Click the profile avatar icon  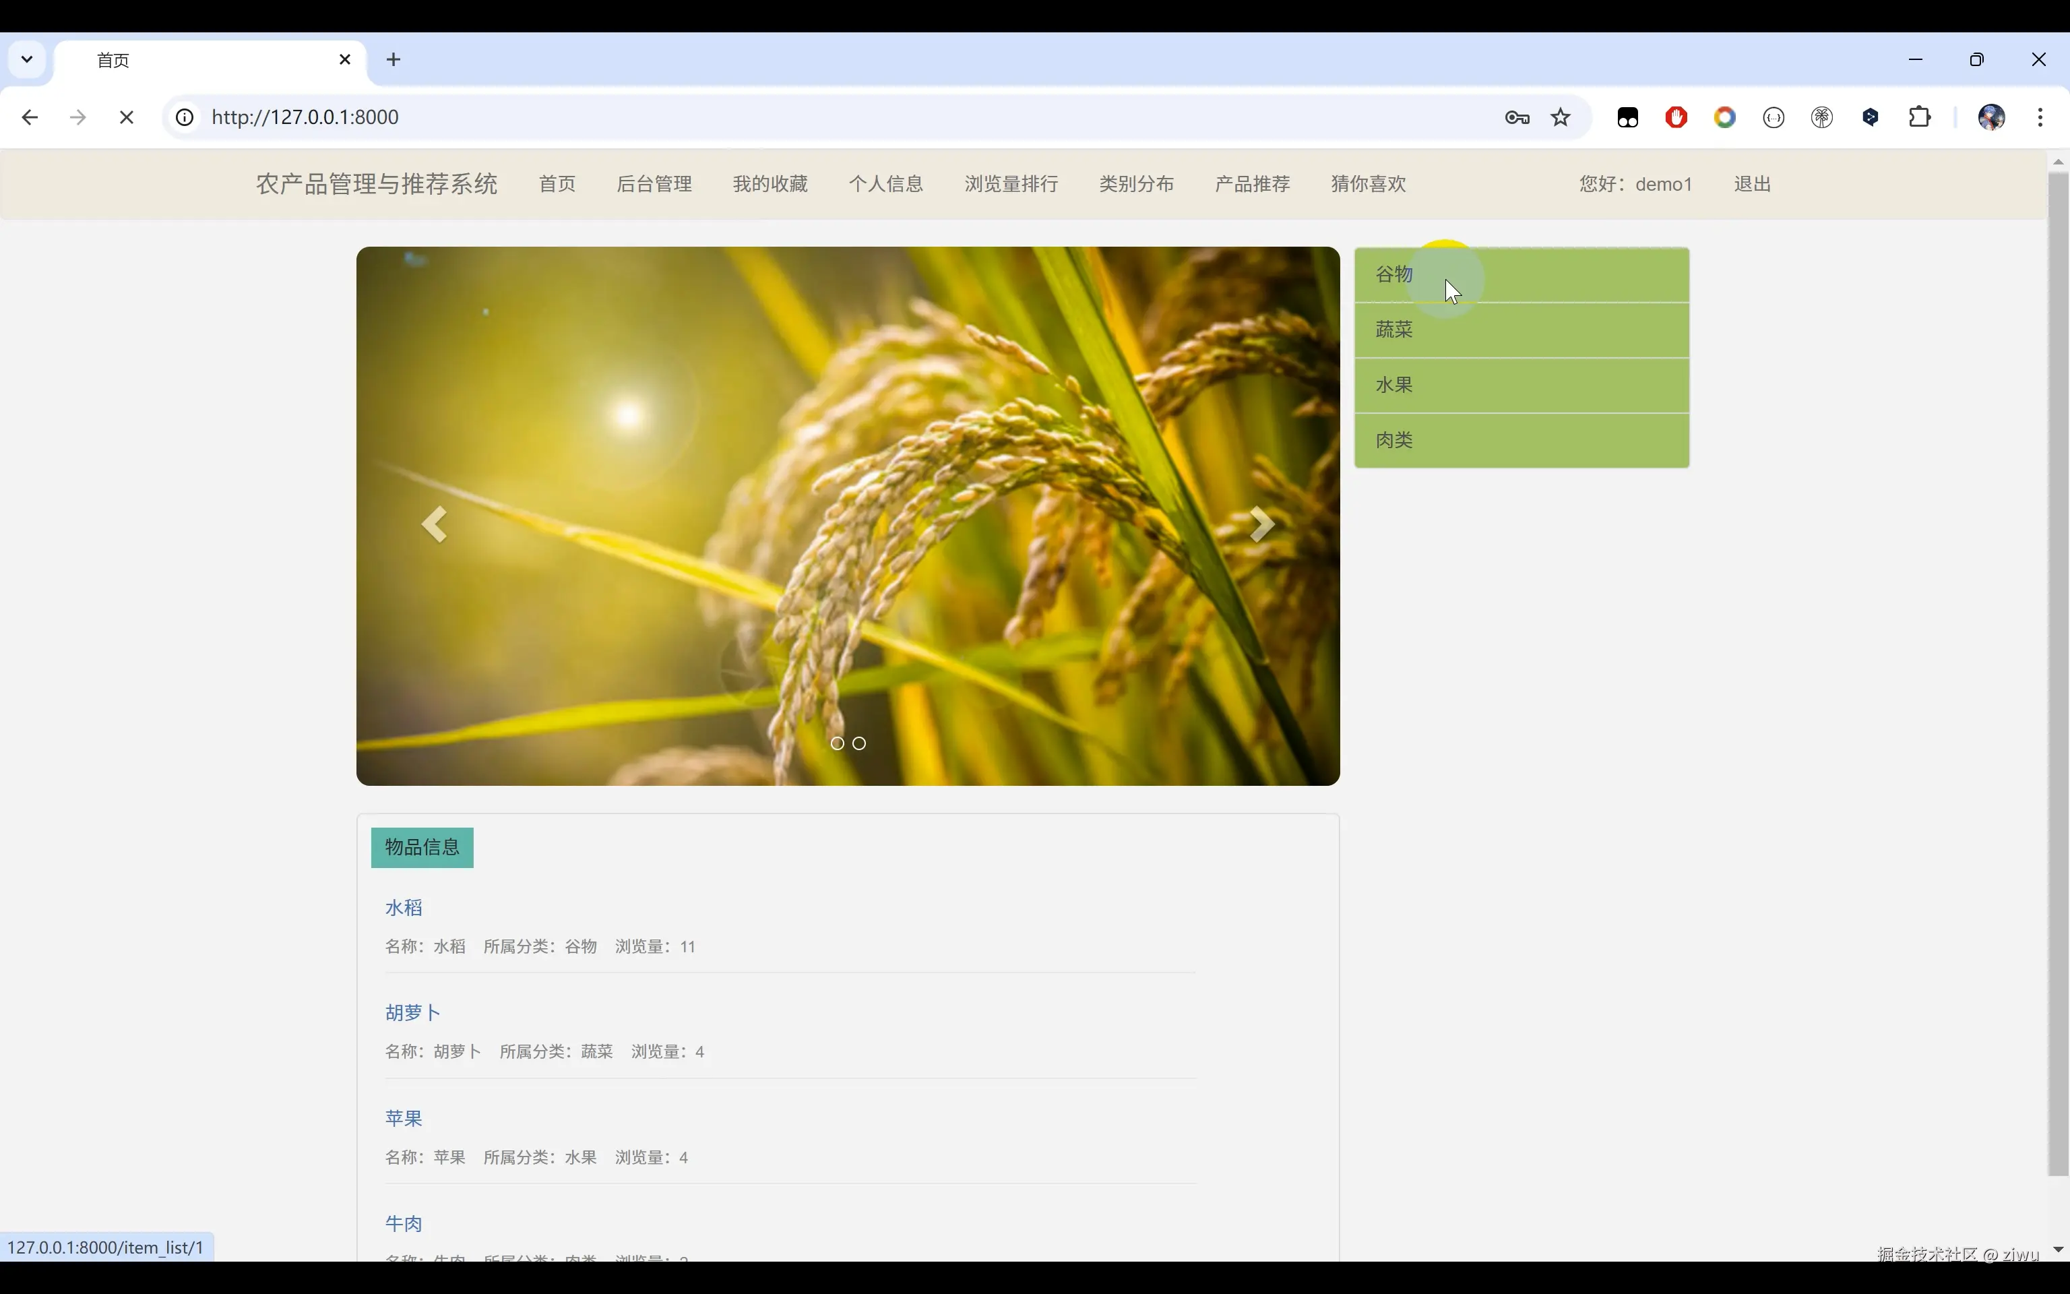pos(1991,117)
